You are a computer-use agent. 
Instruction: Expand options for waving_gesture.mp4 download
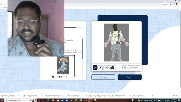coord(42,96)
